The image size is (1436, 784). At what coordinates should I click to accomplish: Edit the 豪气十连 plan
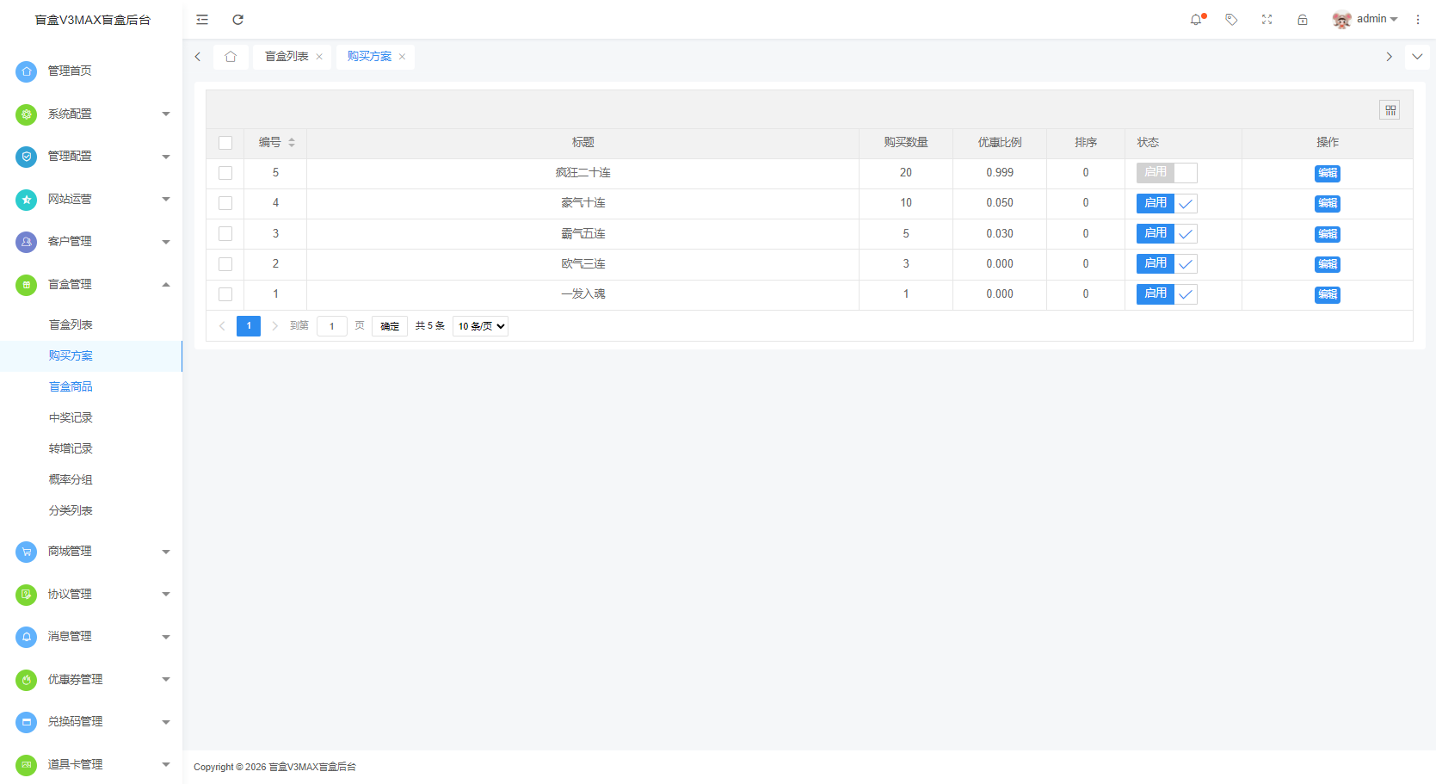point(1328,204)
